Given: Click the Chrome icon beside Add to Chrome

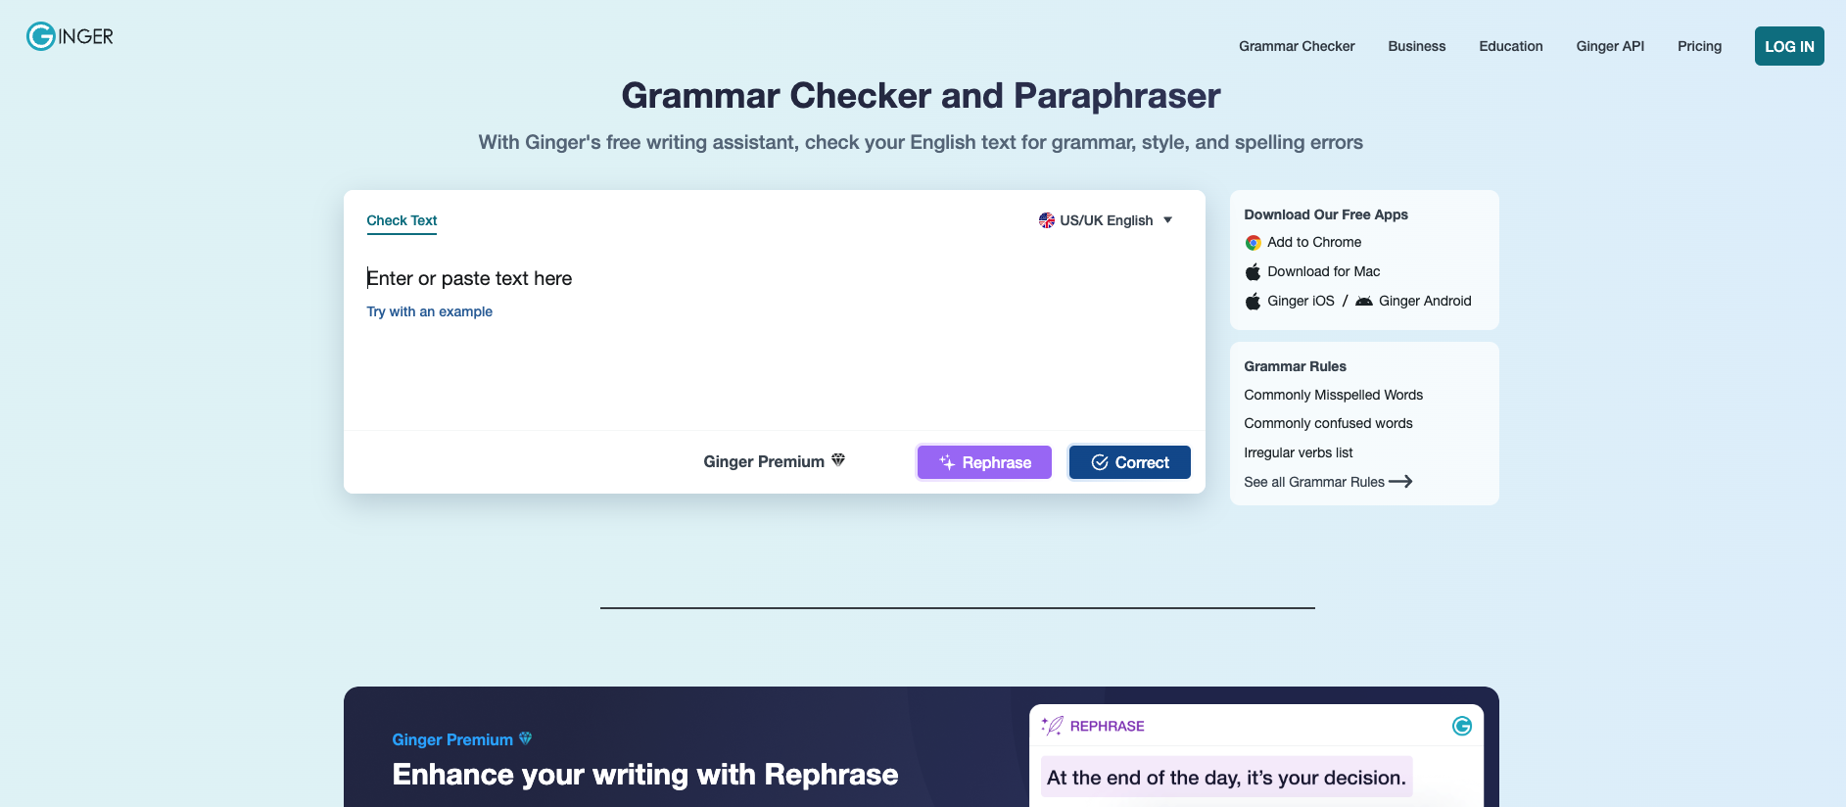Looking at the screenshot, I should (x=1253, y=243).
